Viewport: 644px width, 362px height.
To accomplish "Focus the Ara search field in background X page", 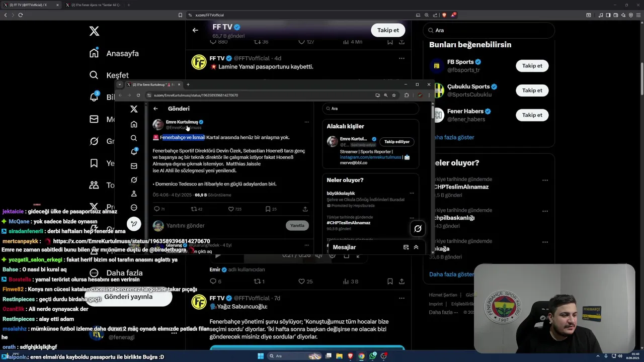I will (489, 30).
